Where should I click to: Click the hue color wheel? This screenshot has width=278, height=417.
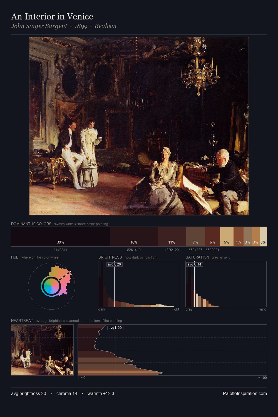[51, 286]
